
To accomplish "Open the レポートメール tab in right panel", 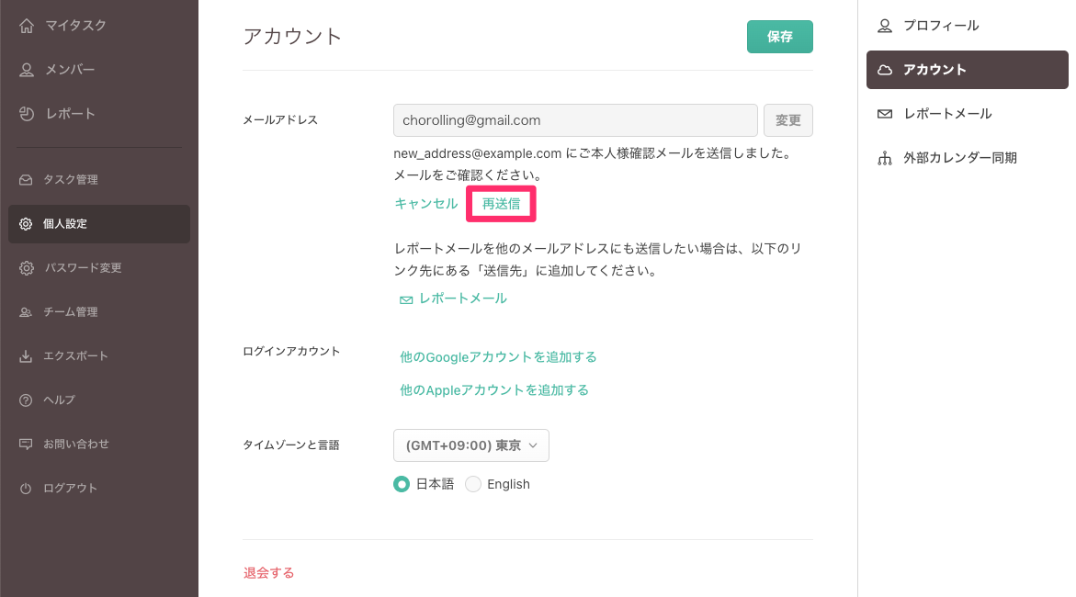I will (x=946, y=114).
